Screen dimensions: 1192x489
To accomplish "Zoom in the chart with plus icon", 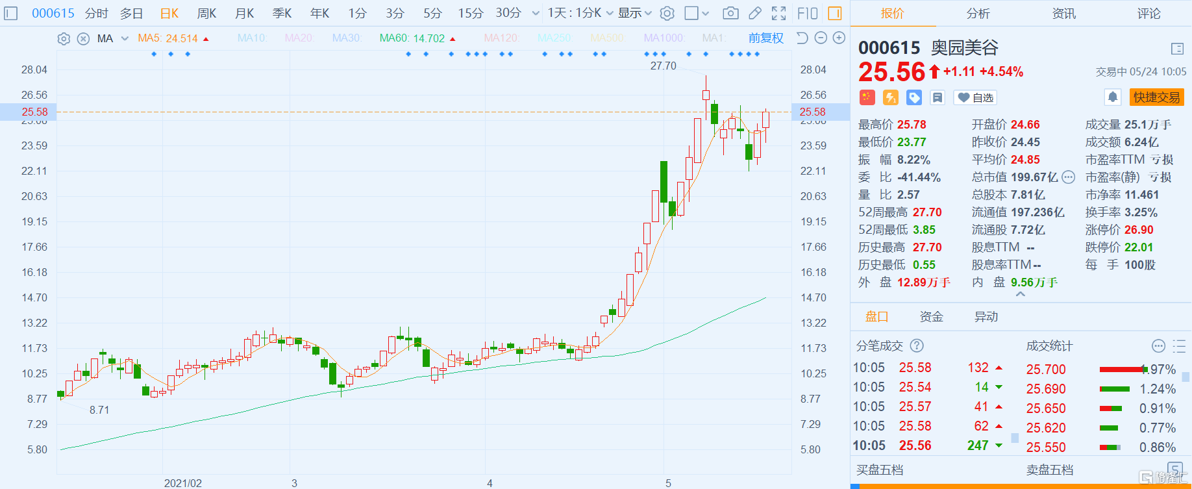I will pyautogui.click(x=839, y=38).
